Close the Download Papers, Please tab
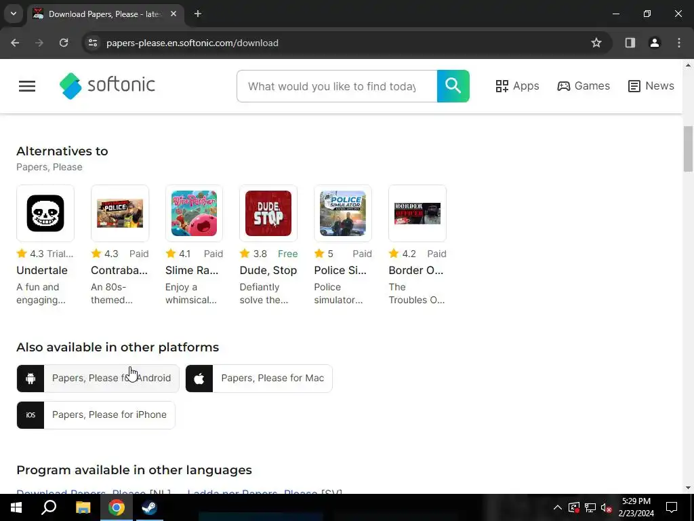Image resolution: width=694 pixels, height=521 pixels. [x=173, y=14]
